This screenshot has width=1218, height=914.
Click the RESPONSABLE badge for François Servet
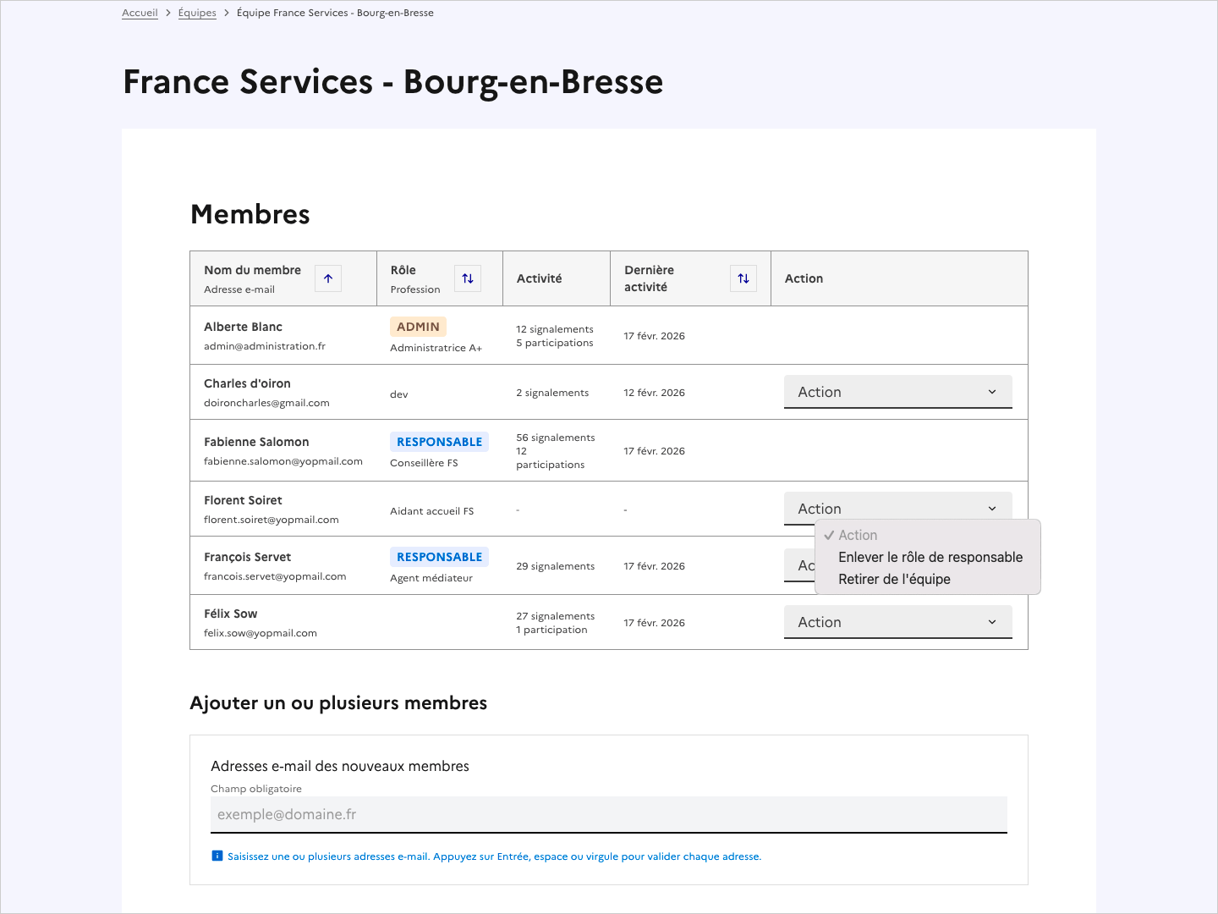(439, 556)
